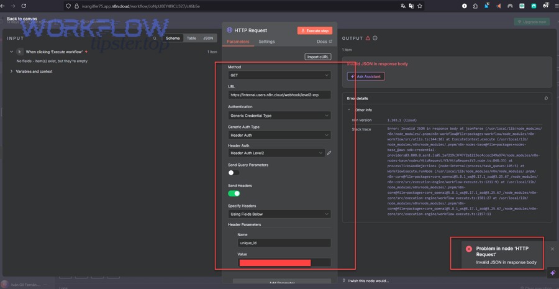The width and height of the screenshot is (559, 289).
Task: Go forward using browser forward arrow
Action: click(13, 6)
